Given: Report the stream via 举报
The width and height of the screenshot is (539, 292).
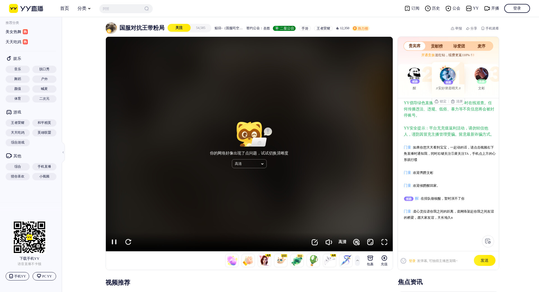Looking at the screenshot, I should point(456,28).
